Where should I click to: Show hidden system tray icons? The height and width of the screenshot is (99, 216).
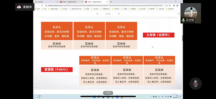[x=151, y=97]
